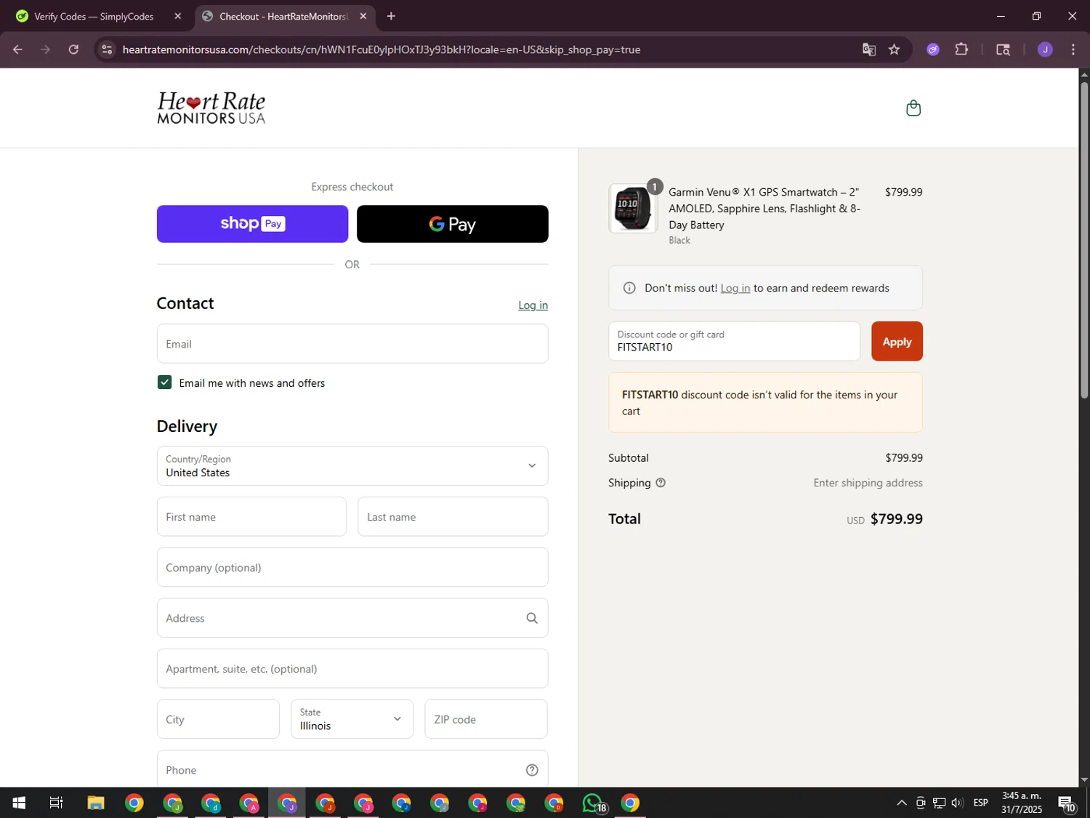Uncheck Email me with news and offers
The width and height of the screenshot is (1090, 818).
tap(164, 382)
